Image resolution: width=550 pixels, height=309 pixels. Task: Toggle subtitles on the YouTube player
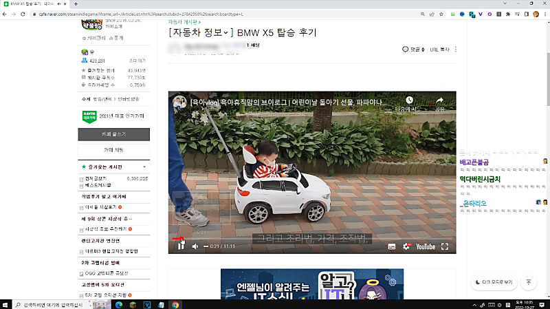(x=392, y=246)
